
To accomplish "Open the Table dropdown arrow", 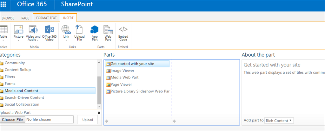I will 3,40.
